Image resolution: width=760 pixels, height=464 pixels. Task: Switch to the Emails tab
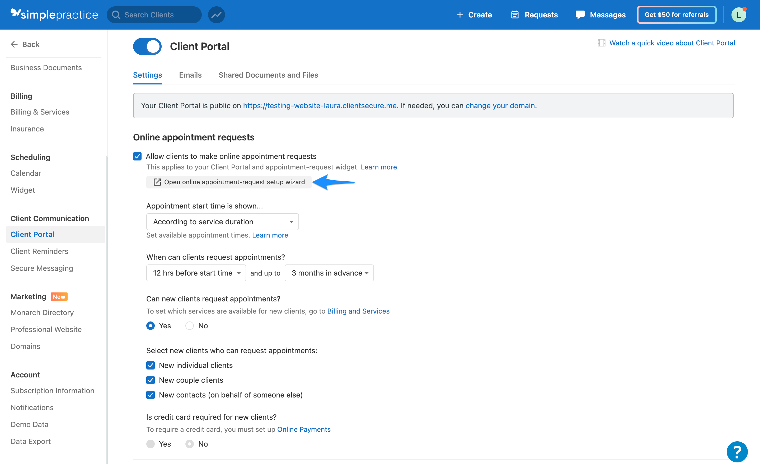click(190, 75)
